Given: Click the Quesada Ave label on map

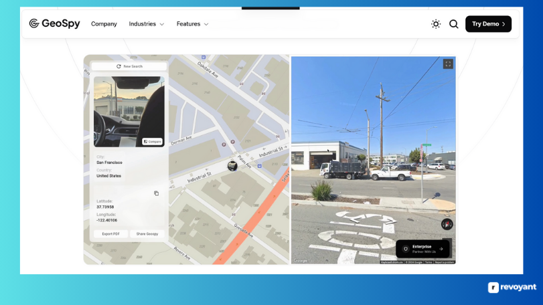Looking at the screenshot, I should coord(244,231).
